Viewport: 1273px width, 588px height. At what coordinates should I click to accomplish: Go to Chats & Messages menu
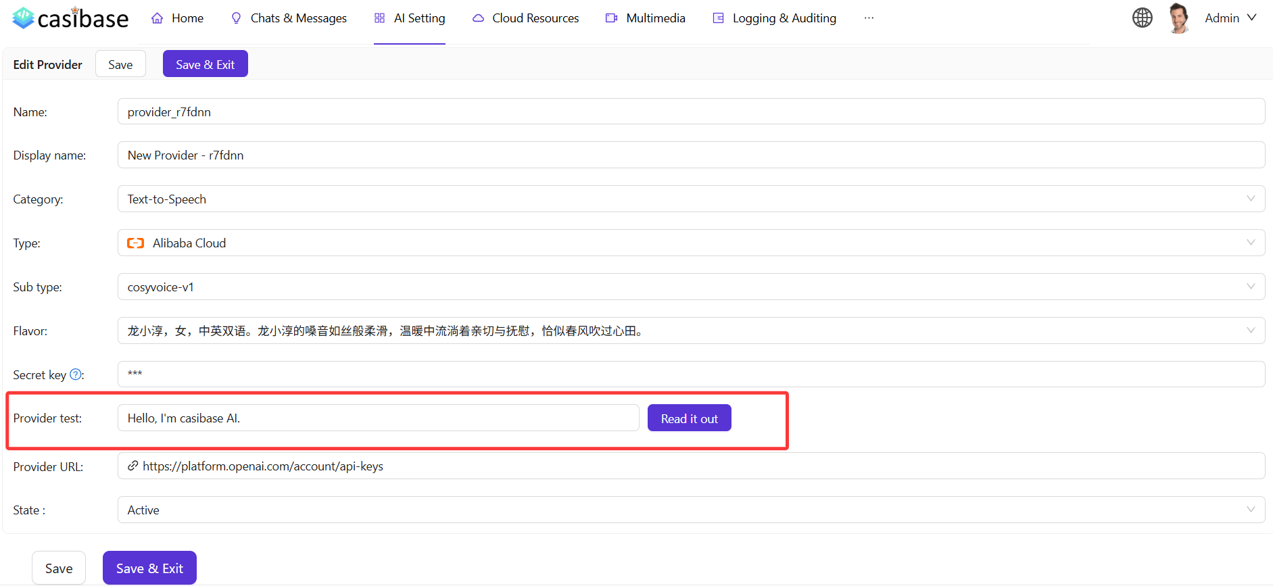[x=298, y=18]
